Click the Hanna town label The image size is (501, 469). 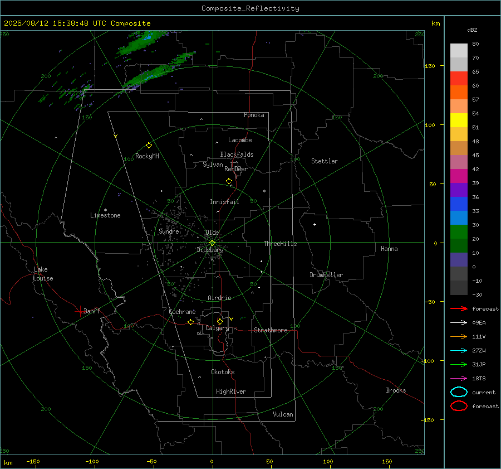pyautogui.click(x=389, y=249)
